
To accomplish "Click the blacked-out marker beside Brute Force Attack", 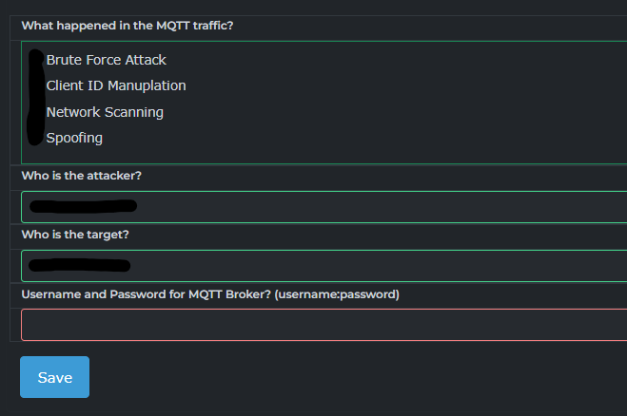I will point(36,60).
